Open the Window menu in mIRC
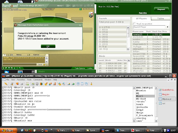 coord(48,80)
